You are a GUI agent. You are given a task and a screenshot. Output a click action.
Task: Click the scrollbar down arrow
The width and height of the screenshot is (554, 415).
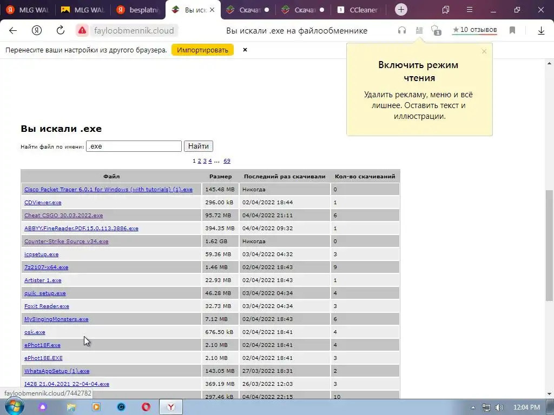point(550,394)
